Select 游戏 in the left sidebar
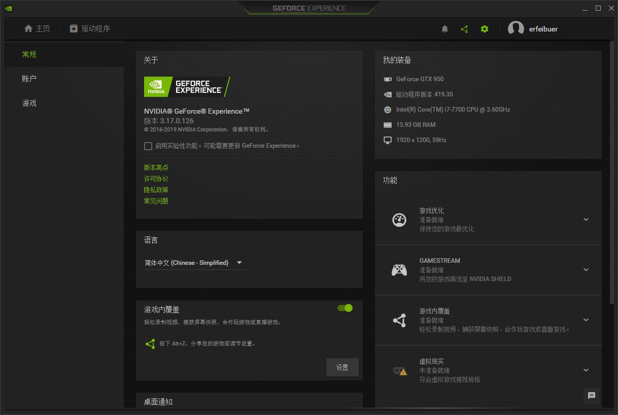Screen dimensions: 618x415 click(x=64, y=103)
